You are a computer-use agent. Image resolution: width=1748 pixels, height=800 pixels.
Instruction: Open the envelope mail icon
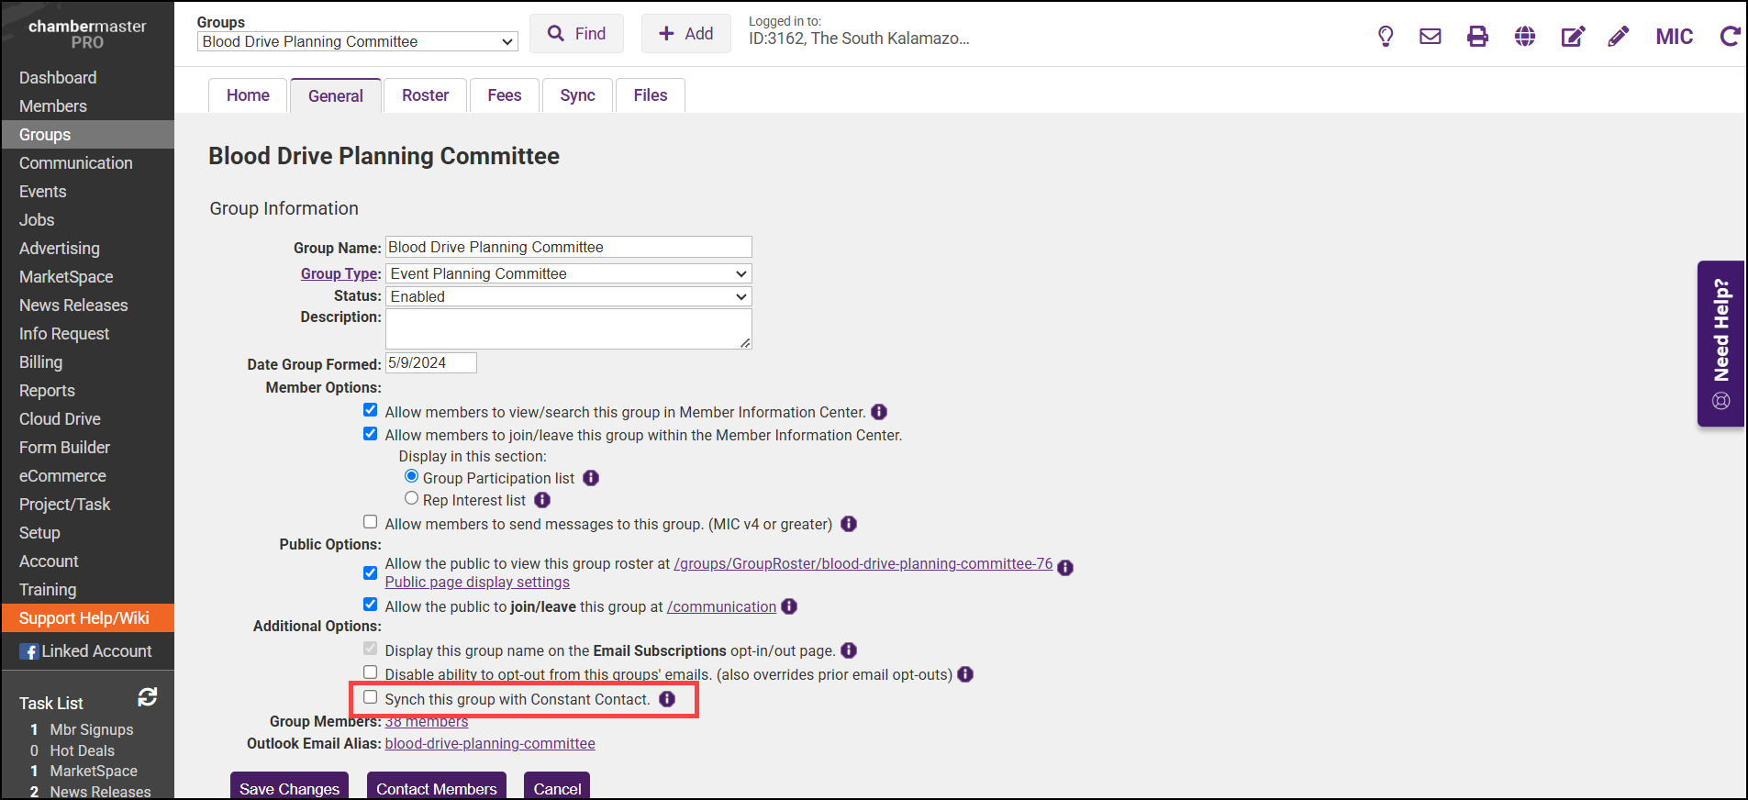coord(1430,36)
